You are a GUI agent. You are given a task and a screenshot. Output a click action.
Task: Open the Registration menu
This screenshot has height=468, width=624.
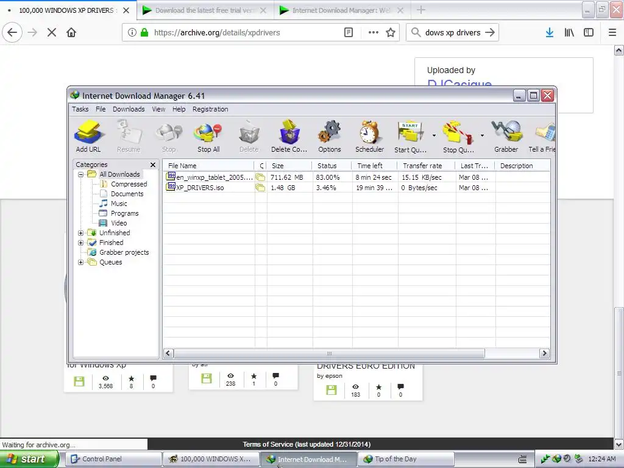click(x=210, y=109)
